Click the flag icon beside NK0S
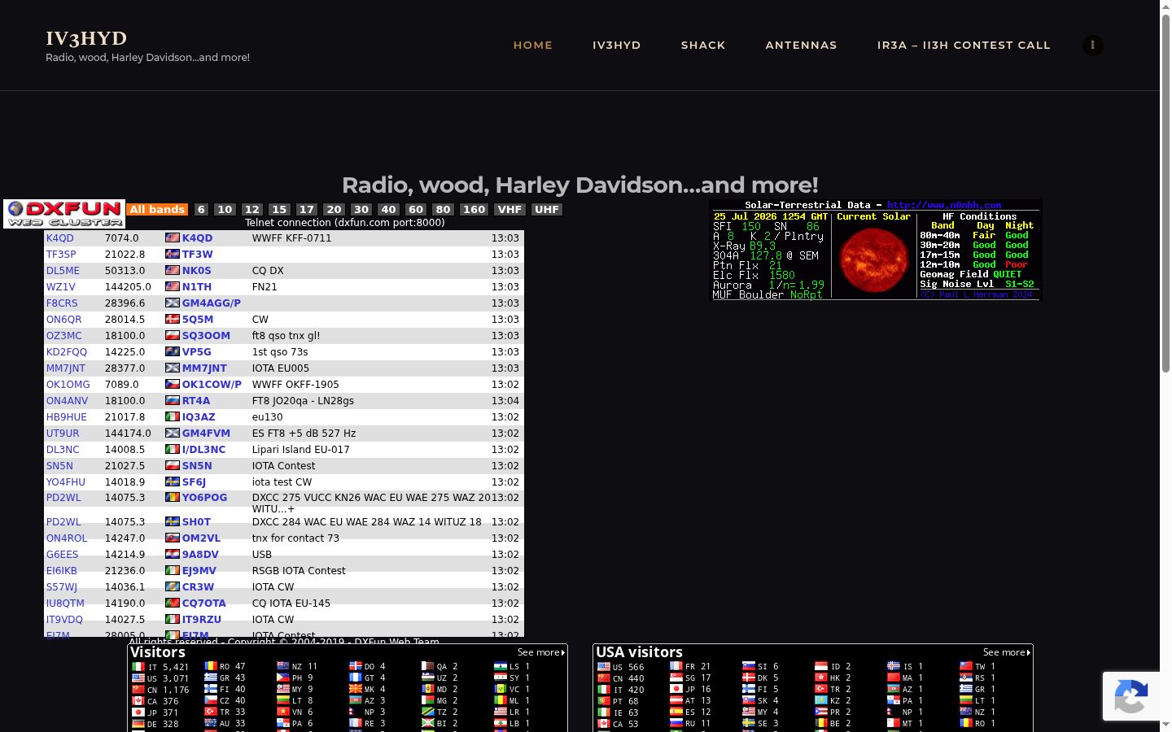1172x732 pixels. [172, 271]
